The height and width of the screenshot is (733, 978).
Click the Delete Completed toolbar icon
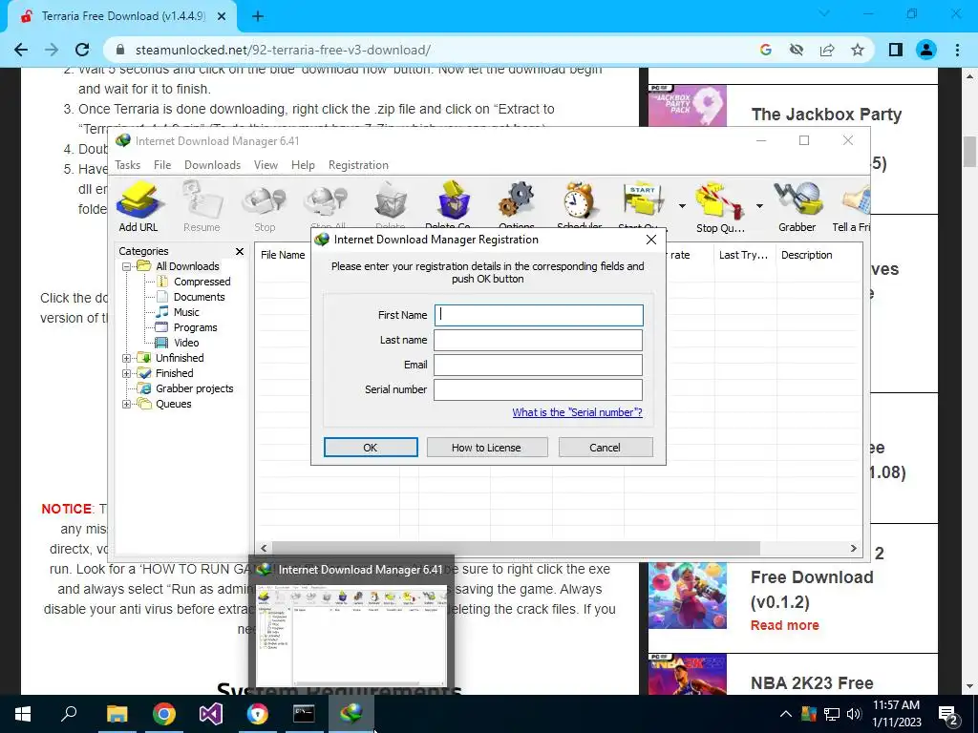pos(454,205)
